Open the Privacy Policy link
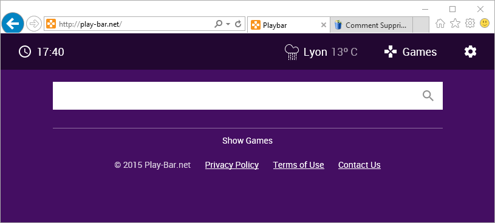Image resolution: width=495 pixels, height=223 pixels. [x=232, y=165]
